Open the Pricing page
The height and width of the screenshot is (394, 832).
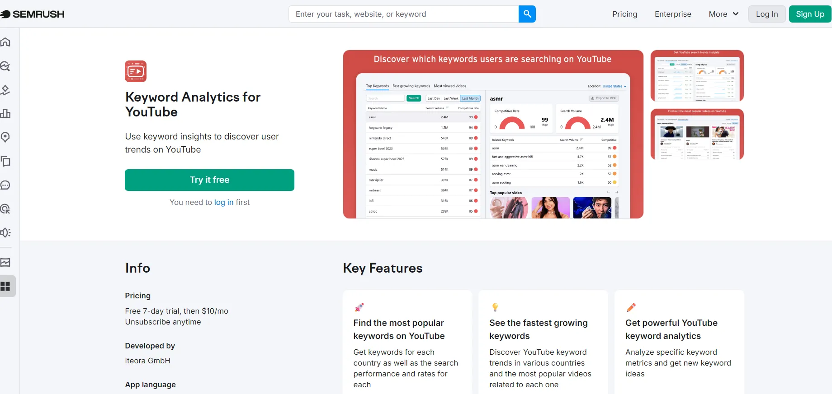(x=624, y=14)
